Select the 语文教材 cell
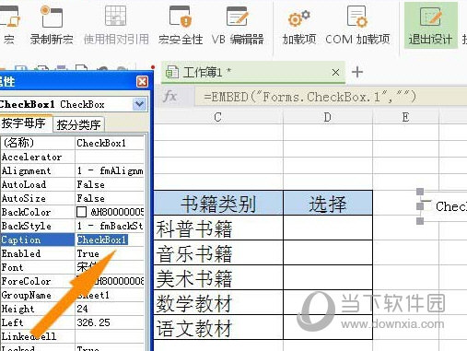The width and height of the screenshot is (467, 351). 218,327
